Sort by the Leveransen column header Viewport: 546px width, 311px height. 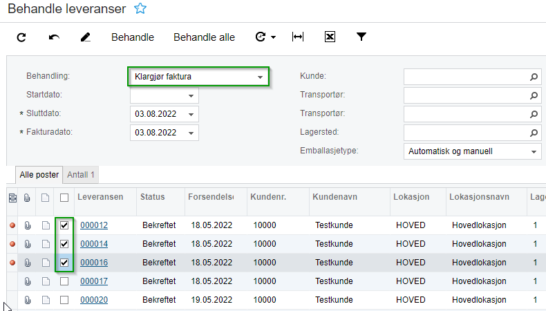pyautogui.click(x=100, y=197)
